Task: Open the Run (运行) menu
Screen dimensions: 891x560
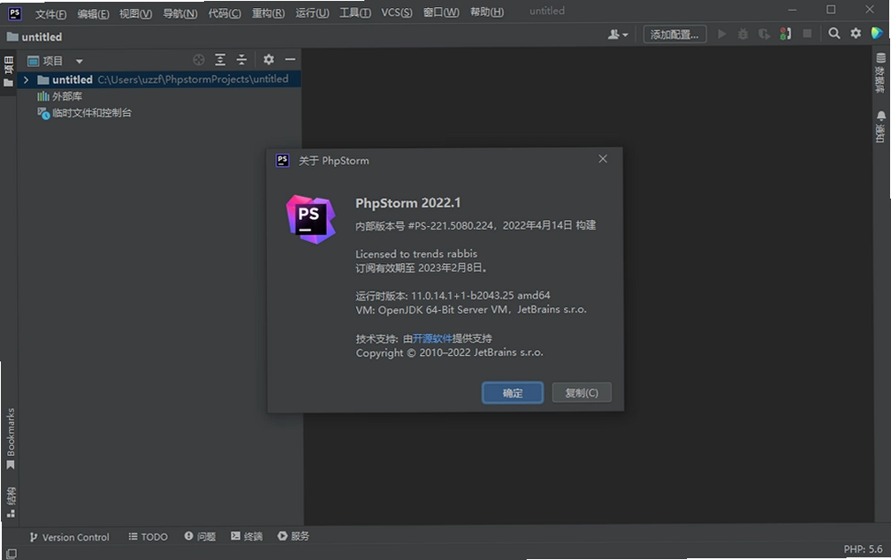Action: 312,13
